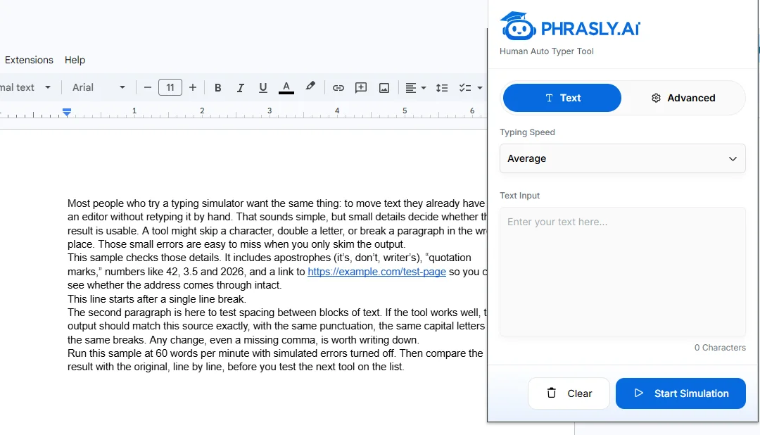Image resolution: width=760 pixels, height=435 pixels.
Task: Click the Start Simulation button
Action: 680,393
